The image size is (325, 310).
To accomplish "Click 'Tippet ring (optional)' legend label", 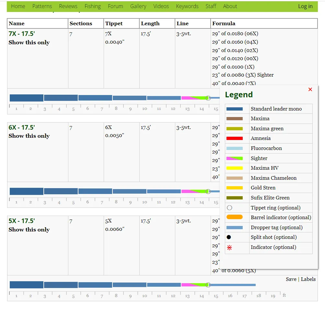I will (x=275, y=208).
